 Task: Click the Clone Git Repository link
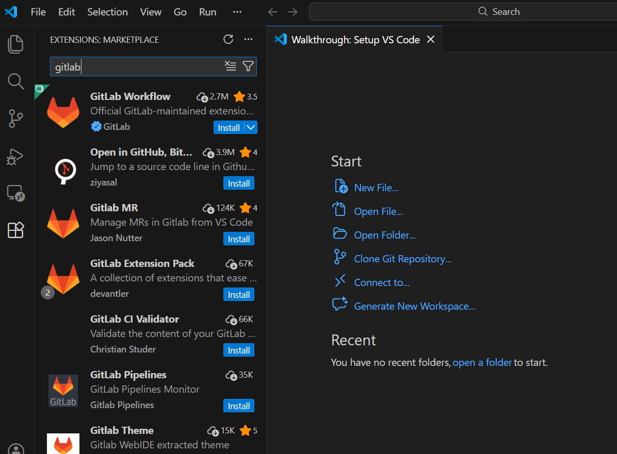tap(402, 259)
